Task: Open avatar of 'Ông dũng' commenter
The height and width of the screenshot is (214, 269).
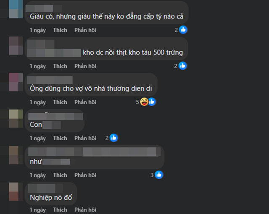Action: 16,82
